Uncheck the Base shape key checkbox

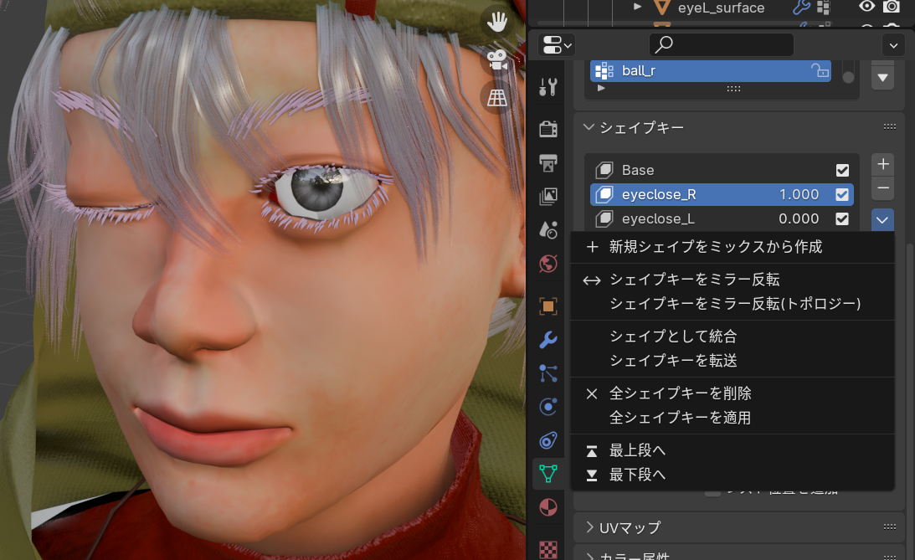pos(842,170)
